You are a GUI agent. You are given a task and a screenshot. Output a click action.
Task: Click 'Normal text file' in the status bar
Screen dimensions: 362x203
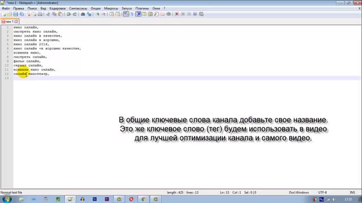click(x=11, y=192)
